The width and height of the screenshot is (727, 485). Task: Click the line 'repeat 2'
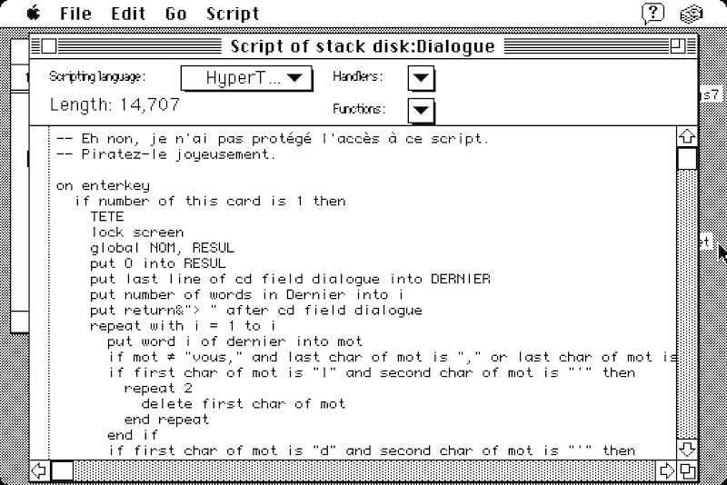coord(158,388)
